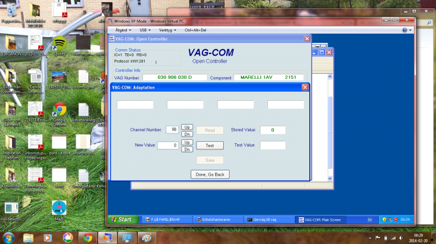Open the 224173-Fro PDF icon
This screenshot has width=436, height=244.
pyautogui.click(x=35, y=112)
